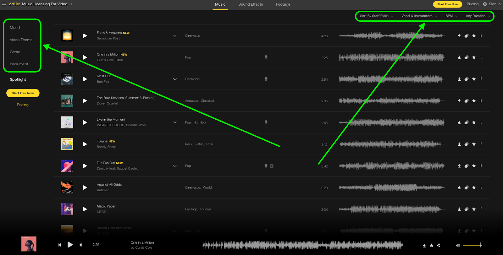Open Pricing link in the sidebar
Screen dimensions: 503x255
point(23,105)
